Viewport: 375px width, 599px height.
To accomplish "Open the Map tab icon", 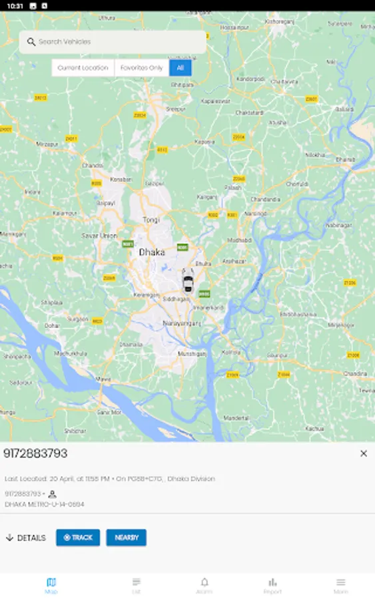I will pyautogui.click(x=51, y=582).
